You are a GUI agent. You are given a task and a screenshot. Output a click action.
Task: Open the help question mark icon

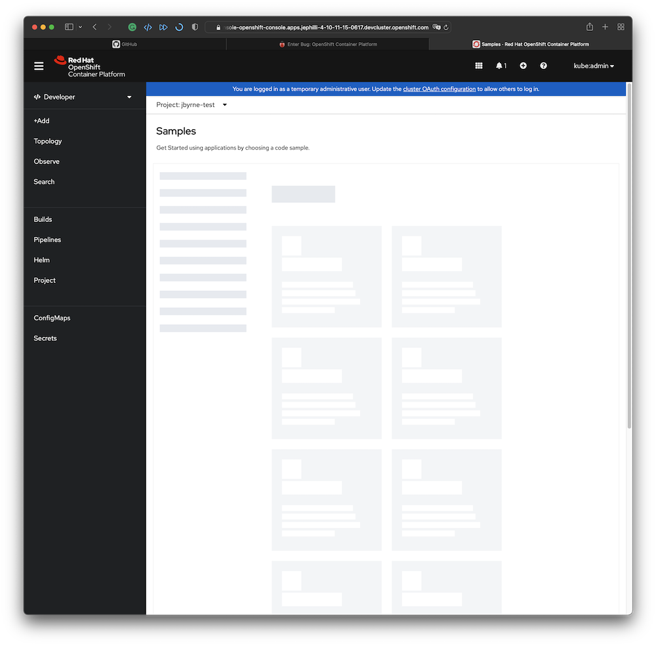pyautogui.click(x=543, y=66)
